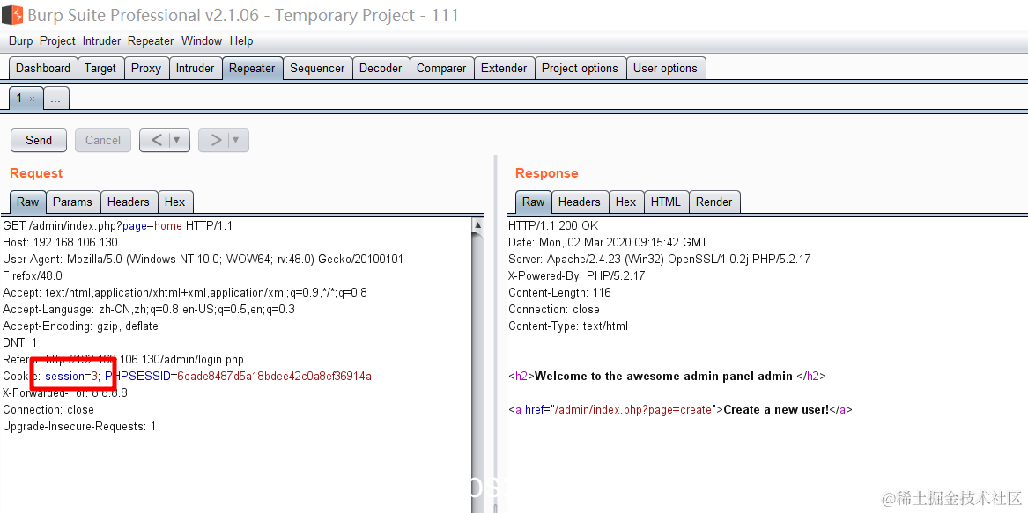Click the response Date header line
The height and width of the screenshot is (513, 1028).
(608, 242)
